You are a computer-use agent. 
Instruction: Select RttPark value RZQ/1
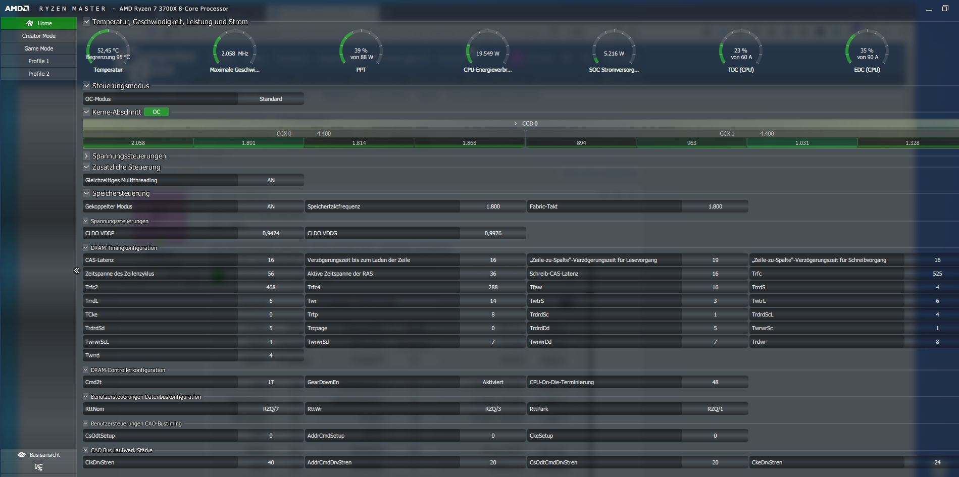coord(715,409)
